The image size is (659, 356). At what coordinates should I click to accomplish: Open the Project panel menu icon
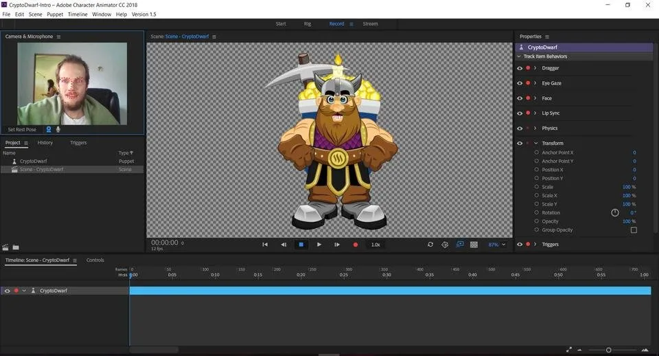(26, 143)
